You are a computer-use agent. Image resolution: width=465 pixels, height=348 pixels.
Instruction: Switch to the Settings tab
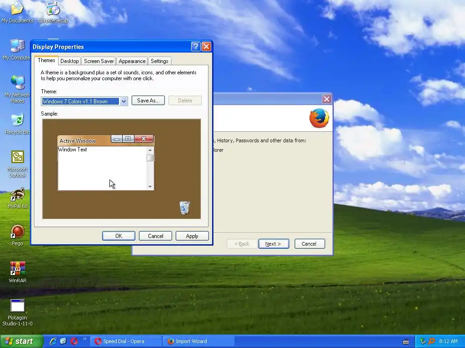click(159, 61)
